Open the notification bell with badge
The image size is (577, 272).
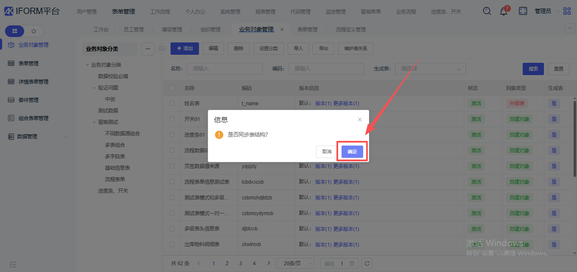point(504,11)
